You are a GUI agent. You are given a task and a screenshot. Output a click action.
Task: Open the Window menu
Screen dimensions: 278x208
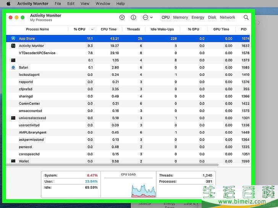point(103,3)
